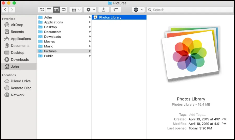Expand the Public folder arrow

90,56
